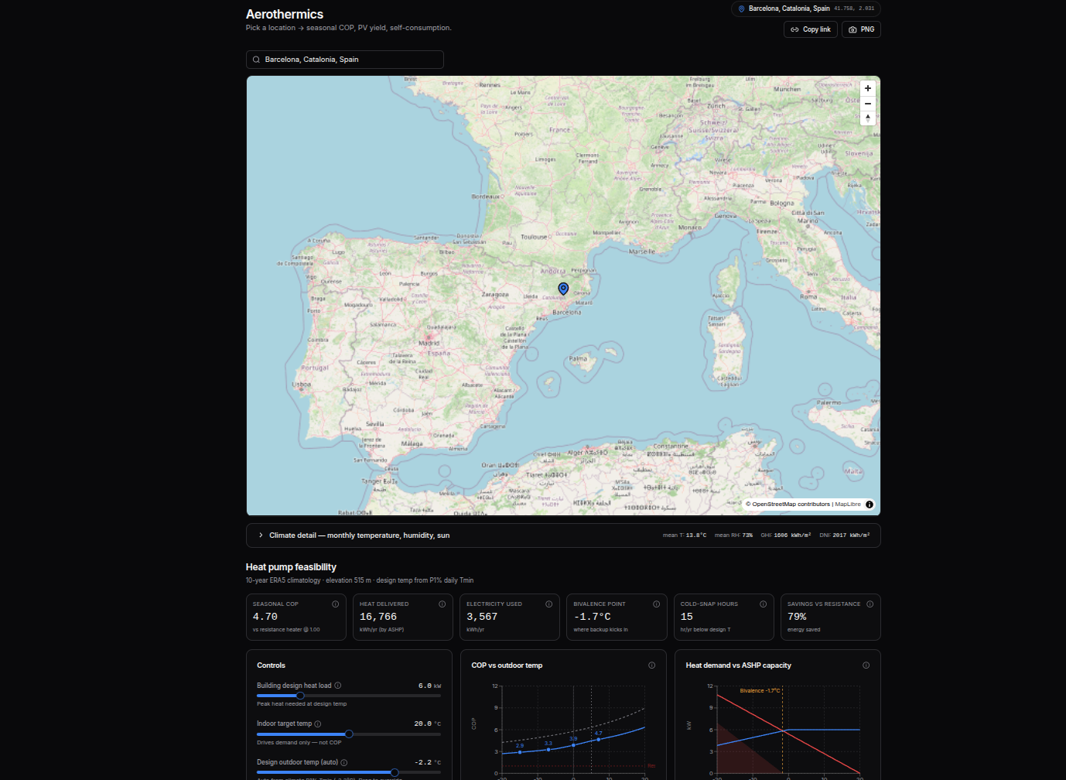This screenshot has width=1066, height=780.
Task: Open map attribution info icon
Action: pos(870,505)
